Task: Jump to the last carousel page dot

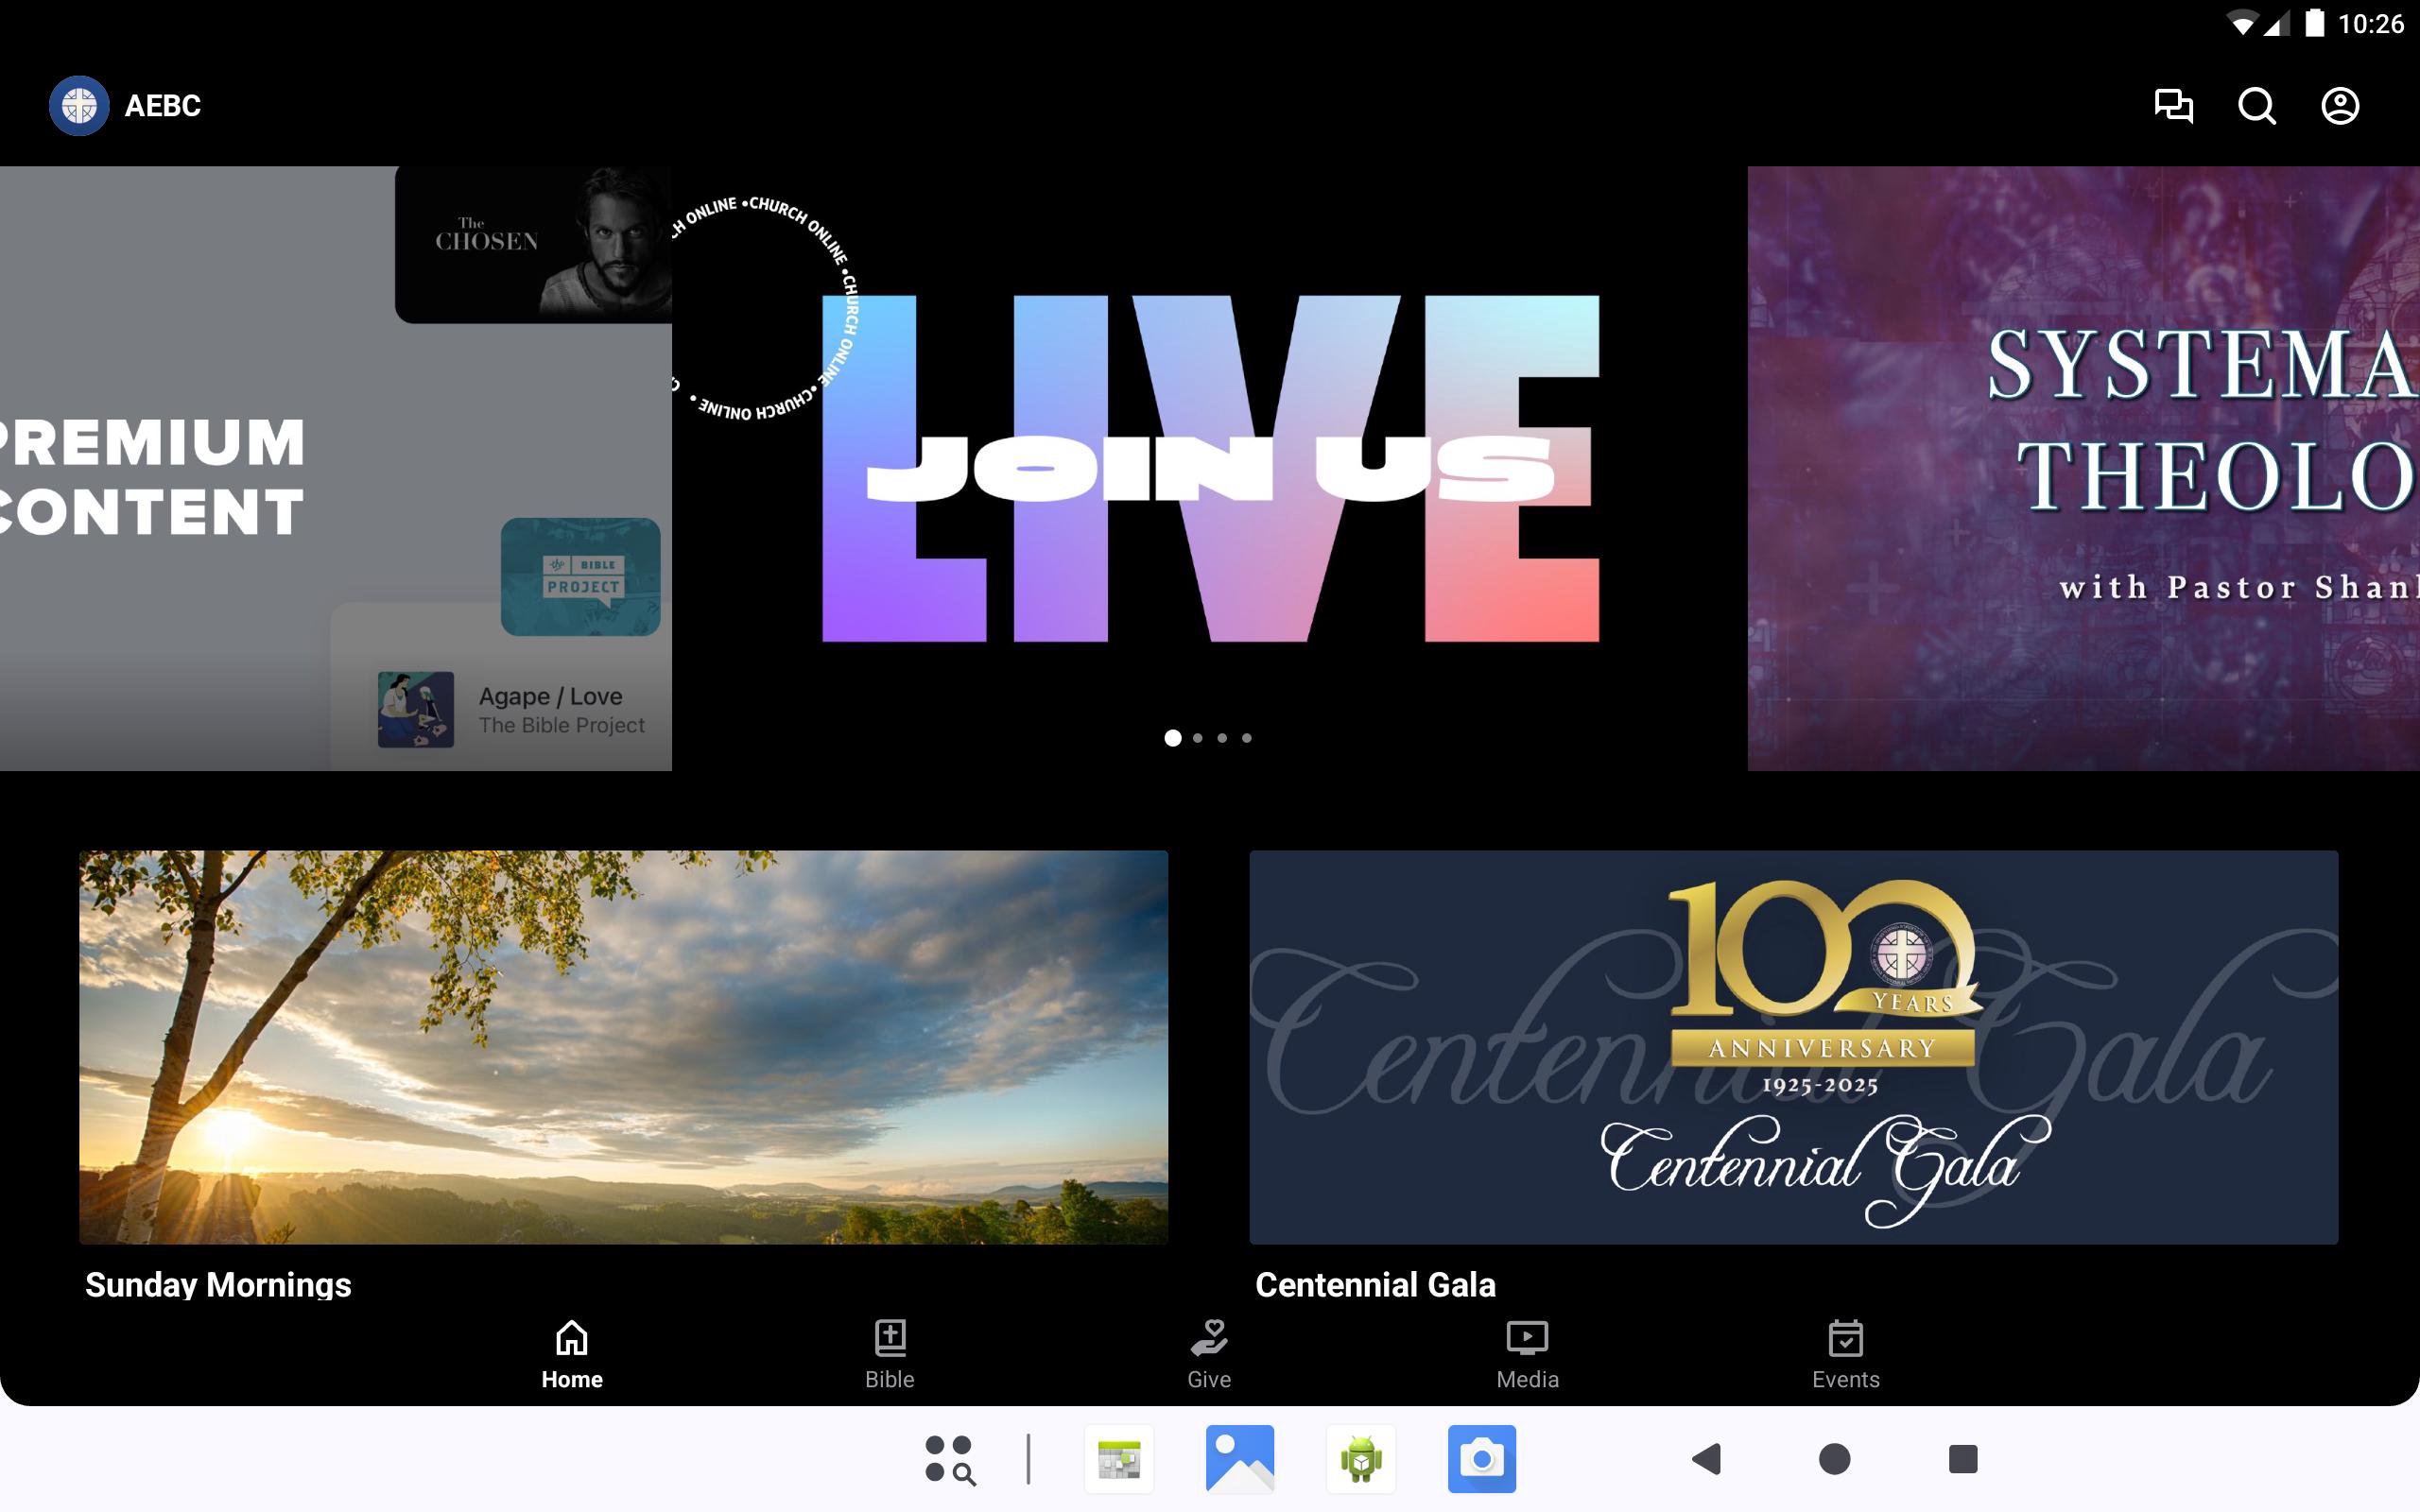Action: [x=1246, y=738]
